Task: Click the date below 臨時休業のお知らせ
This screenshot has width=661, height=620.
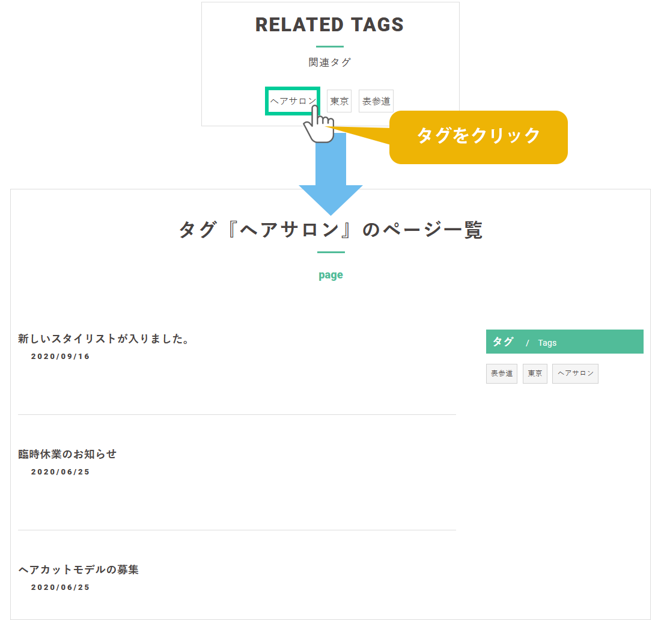Action: coord(60,472)
